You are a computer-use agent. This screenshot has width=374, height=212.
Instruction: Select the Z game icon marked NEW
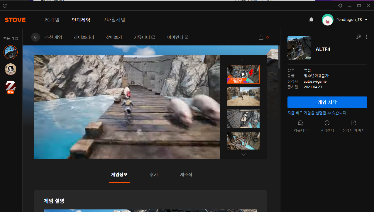pyautogui.click(x=11, y=87)
